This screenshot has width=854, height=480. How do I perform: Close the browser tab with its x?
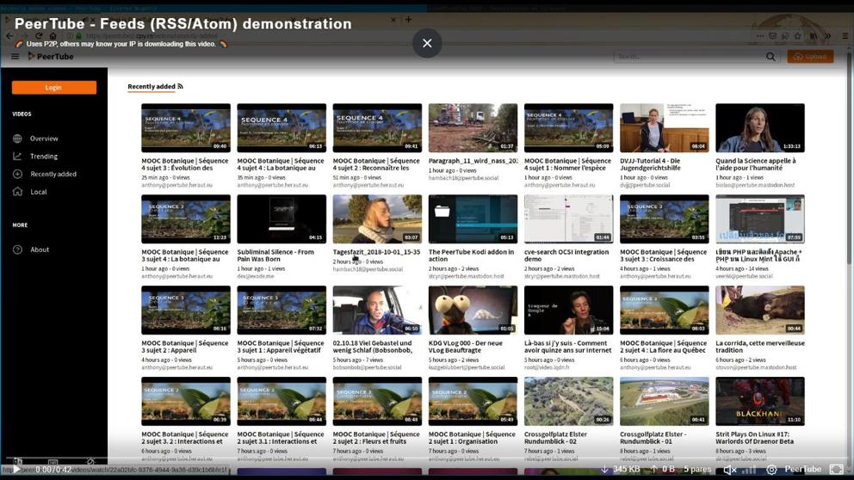(x=393, y=20)
